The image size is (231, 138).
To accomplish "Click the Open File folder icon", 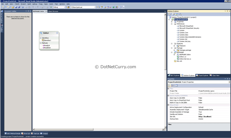I will (13, 7).
